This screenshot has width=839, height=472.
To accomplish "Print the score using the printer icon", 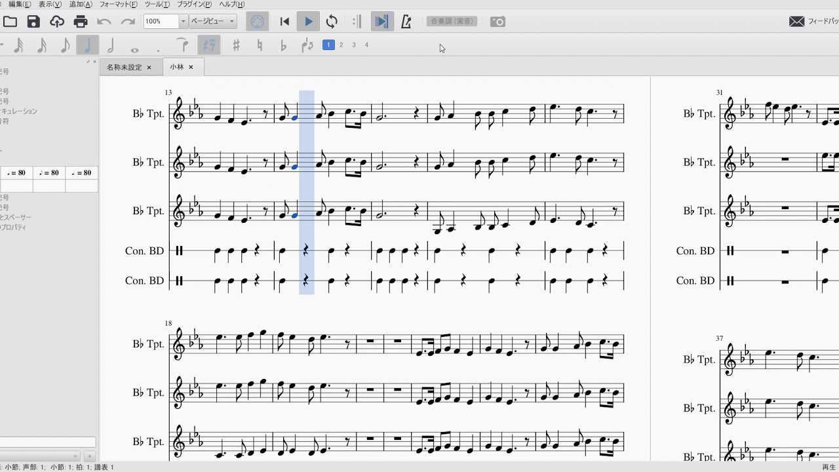I will 81,22.
